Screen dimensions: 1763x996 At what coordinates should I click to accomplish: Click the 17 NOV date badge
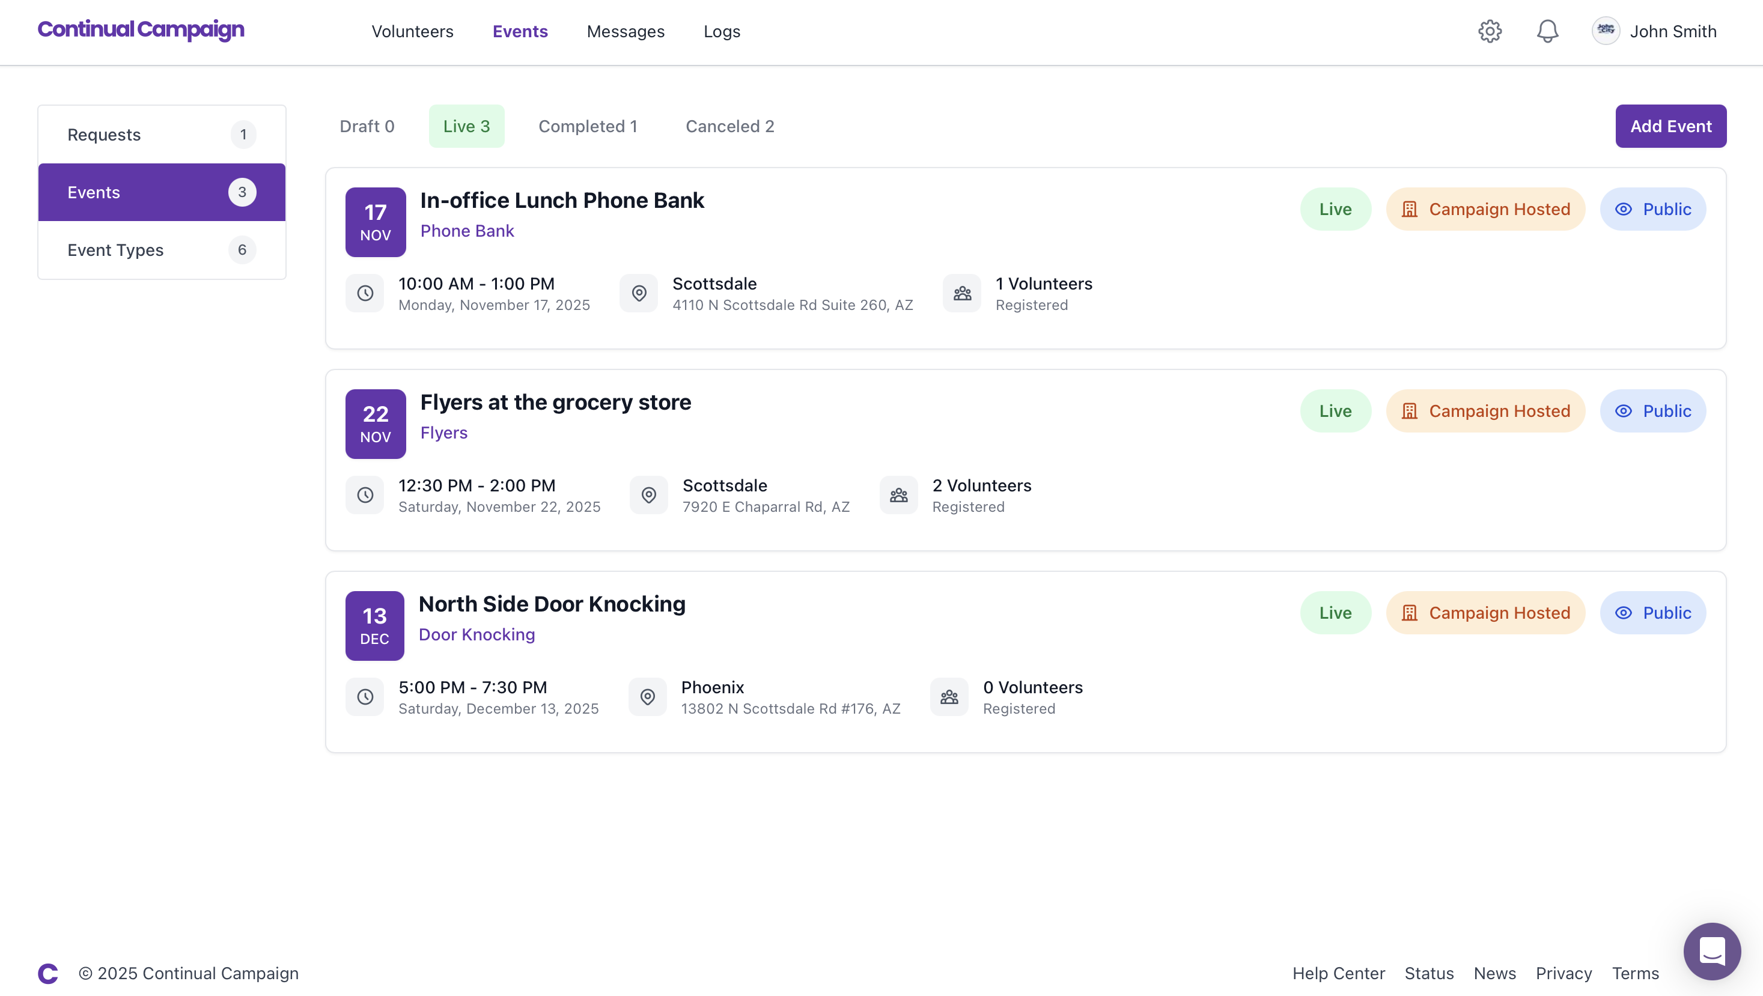(x=375, y=222)
